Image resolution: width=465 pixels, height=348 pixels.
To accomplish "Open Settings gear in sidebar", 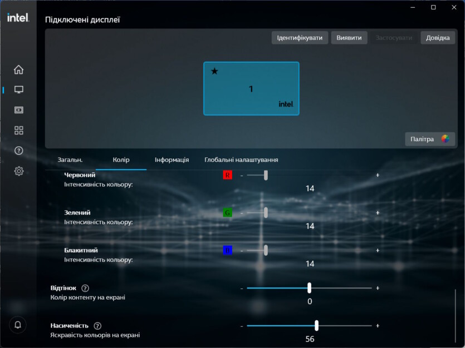I will click(18, 171).
